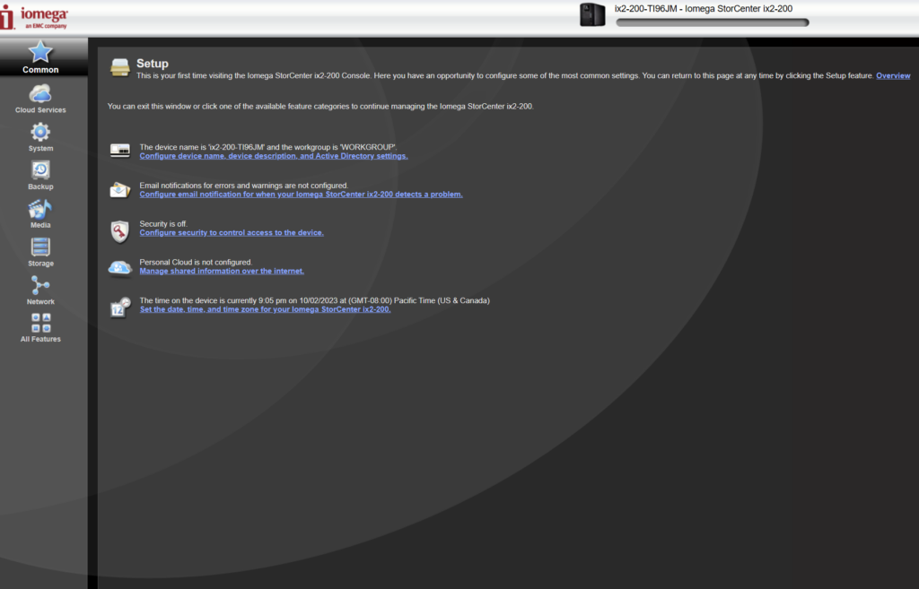Screen dimensions: 919x589
Task: Click 'Personal Cloud is not configured.' text
Action: [196, 263]
